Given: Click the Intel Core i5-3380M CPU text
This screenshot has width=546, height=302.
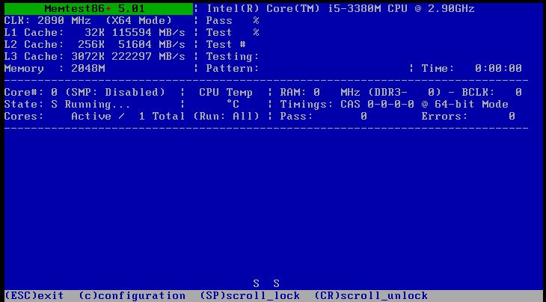Looking at the screenshot, I should (x=340, y=9).
